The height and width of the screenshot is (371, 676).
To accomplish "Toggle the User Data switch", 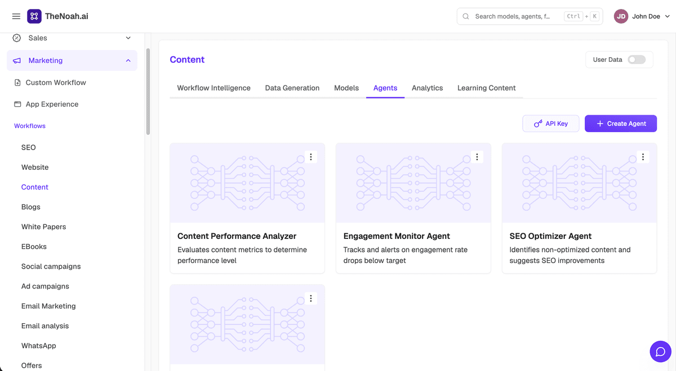I will coord(637,60).
